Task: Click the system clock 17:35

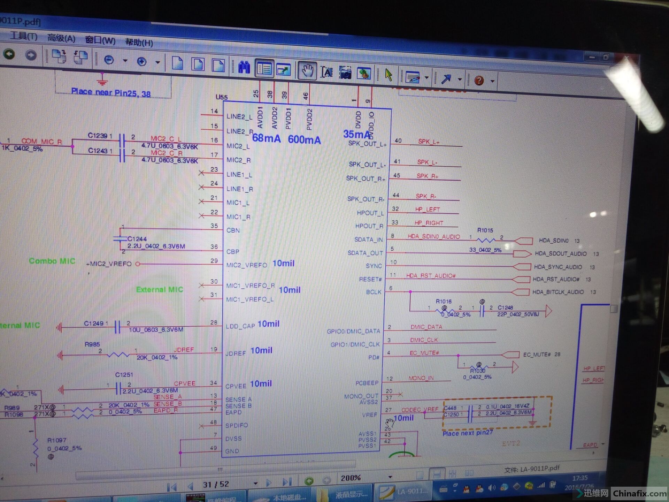Action: (x=580, y=478)
